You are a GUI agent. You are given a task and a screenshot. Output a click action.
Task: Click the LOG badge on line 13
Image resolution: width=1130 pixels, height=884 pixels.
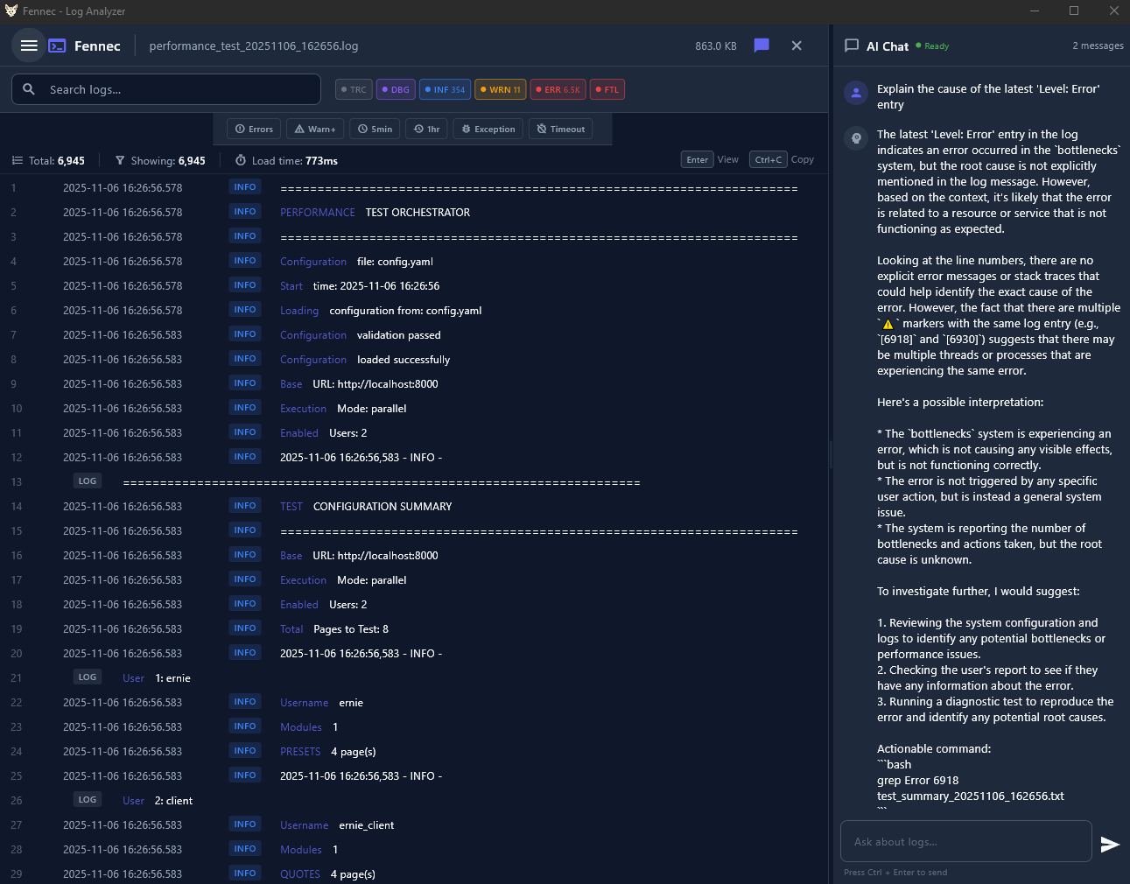pyautogui.click(x=88, y=481)
